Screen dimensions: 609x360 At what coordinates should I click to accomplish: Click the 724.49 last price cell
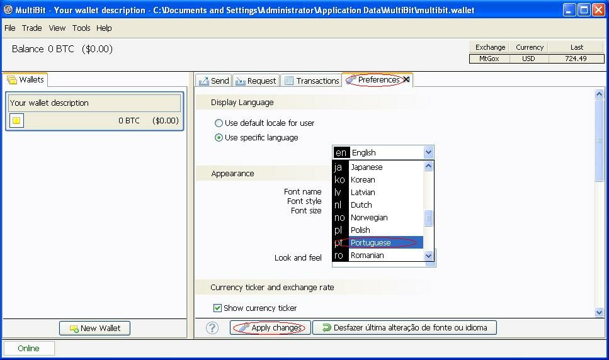[x=576, y=59]
